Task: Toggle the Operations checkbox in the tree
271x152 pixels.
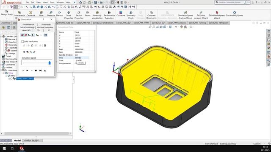Action: (x=3, y=71)
